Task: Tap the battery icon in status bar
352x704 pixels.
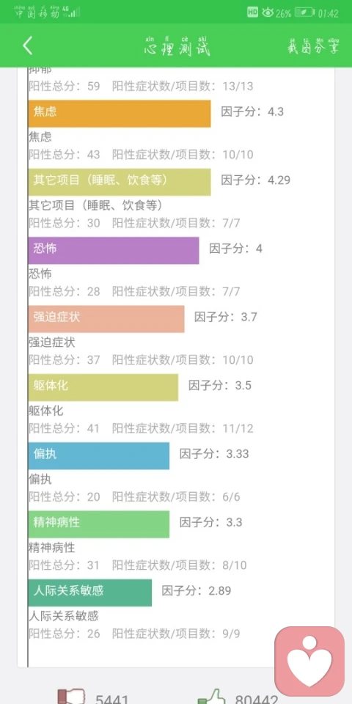Action: click(x=304, y=12)
